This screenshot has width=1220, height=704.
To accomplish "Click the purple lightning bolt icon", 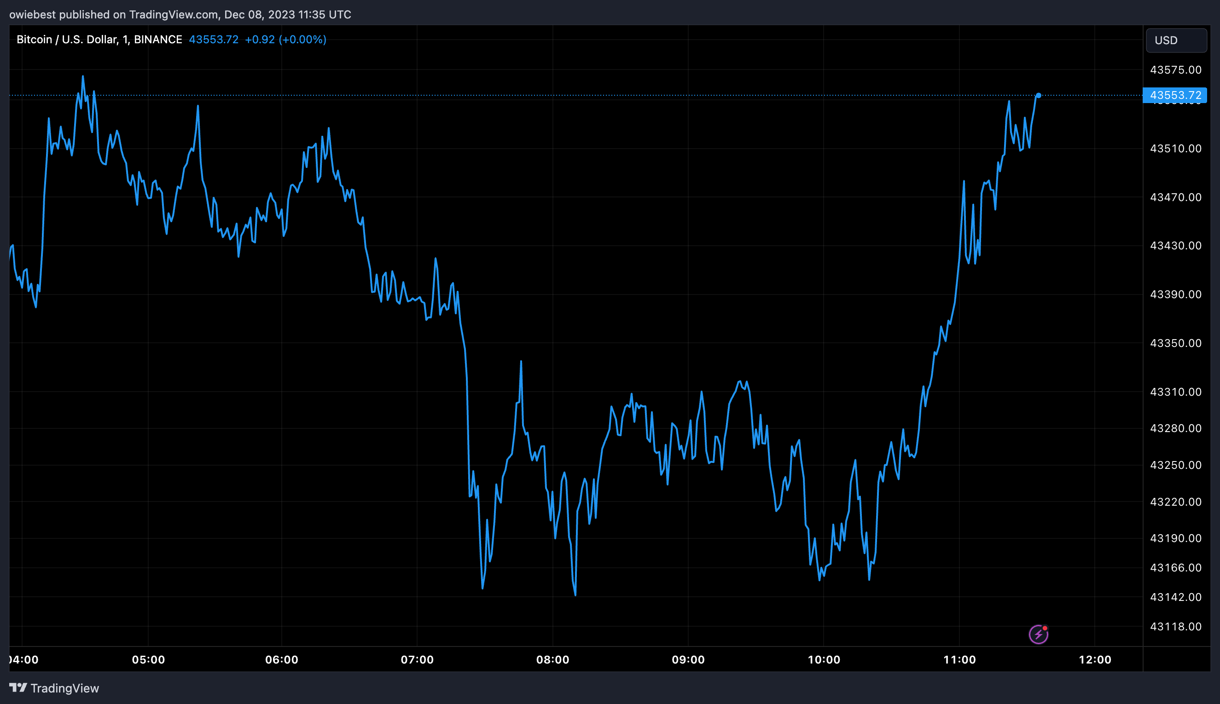I will click(x=1038, y=635).
